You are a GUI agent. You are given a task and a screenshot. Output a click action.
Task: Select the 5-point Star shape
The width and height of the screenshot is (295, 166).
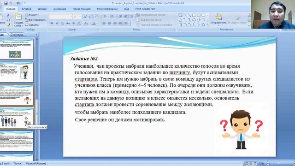pyautogui.click(x=203, y=24)
